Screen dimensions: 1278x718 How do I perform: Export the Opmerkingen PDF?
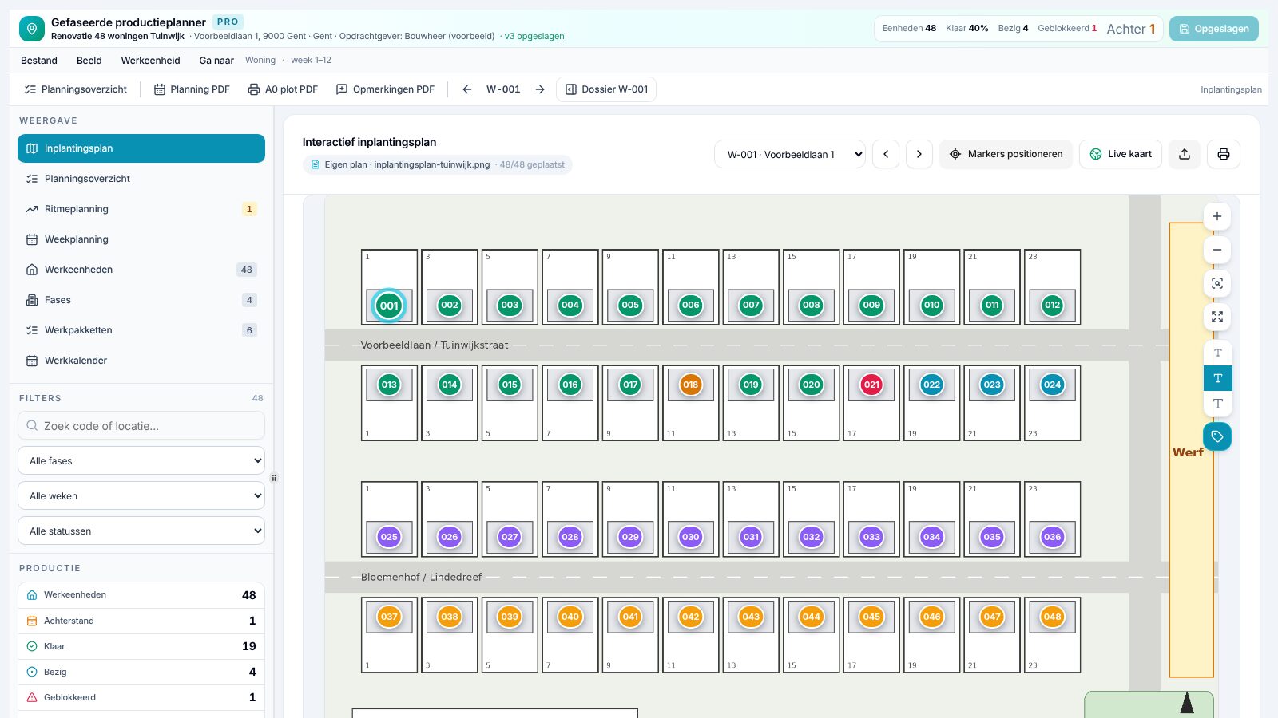coord(386,89)
